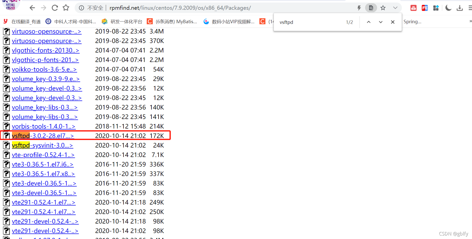Open the vlgothic-fonts-20130 link
The width and height of the screenshot is (472, 239).
[46, 50]
